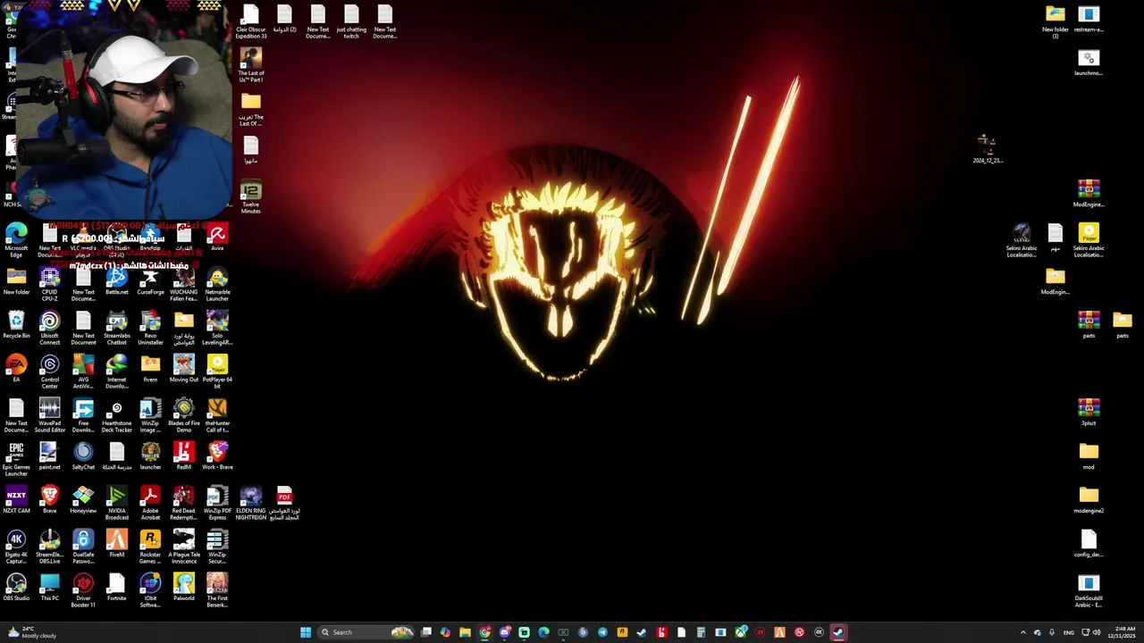Open the clock and date panel
This screenshot has height=643, width=1144.
[1121, 632]
